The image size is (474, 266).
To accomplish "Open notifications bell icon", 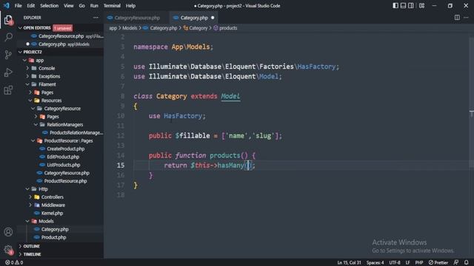I will [467, 262].
